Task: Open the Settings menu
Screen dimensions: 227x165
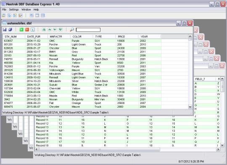Action: tap(14, 10)
